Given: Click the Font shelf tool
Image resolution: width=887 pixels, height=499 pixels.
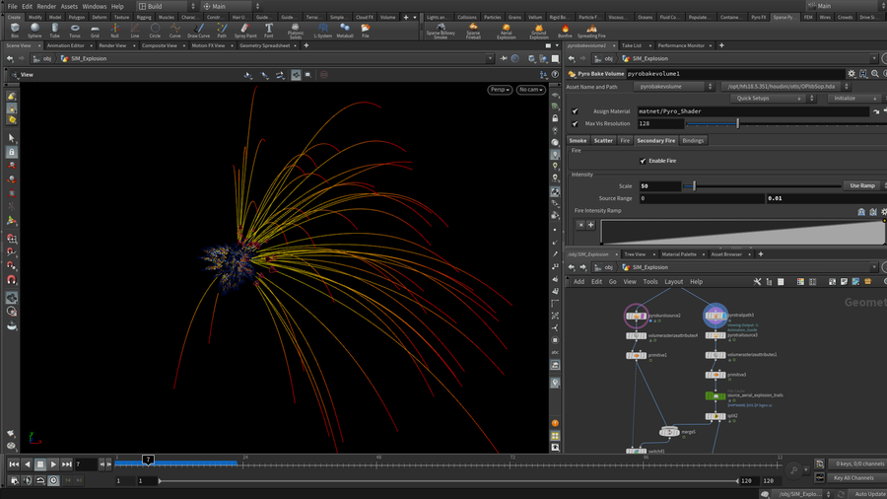Looking at the screenshot, I should click(x=269, y=30).
